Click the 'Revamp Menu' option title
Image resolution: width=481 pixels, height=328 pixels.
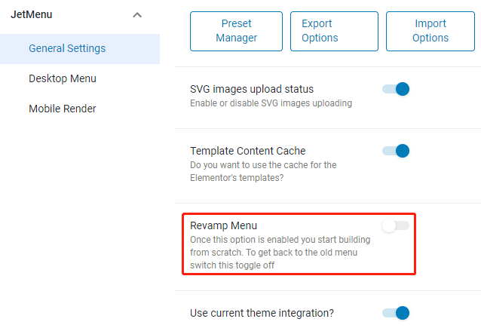pos(224,225)
